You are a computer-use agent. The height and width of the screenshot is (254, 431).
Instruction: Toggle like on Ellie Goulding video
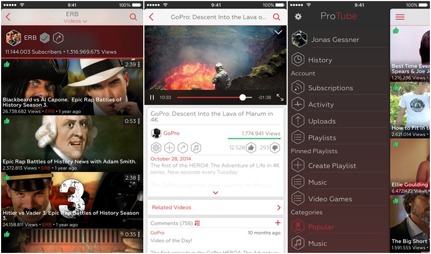pyautogui.click(x=396, y=144)
